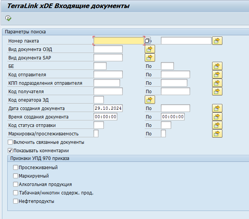249x219 pixels.
Task: Click the Время создания документа end-time field
Action: tap(172, 117)
